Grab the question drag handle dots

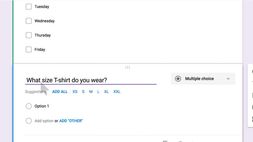click(x=127, y=67)
